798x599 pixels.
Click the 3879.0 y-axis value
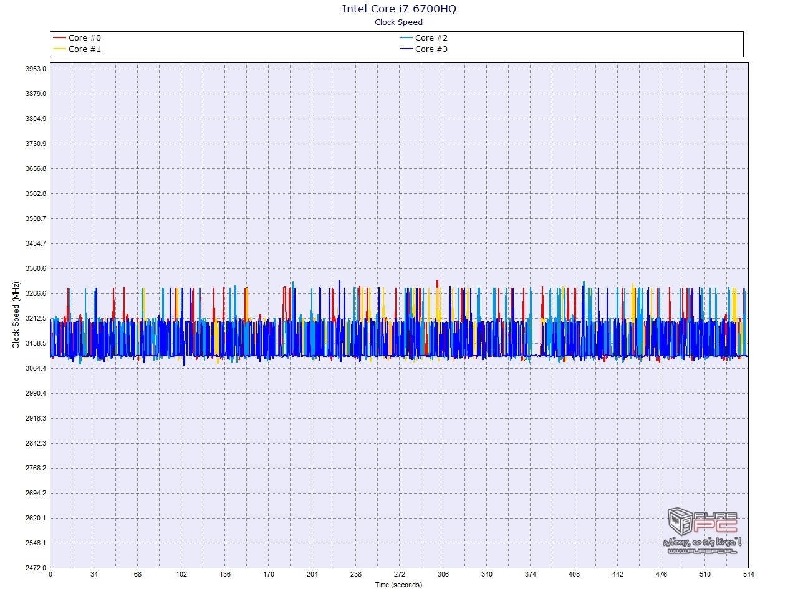pos(36,94)
